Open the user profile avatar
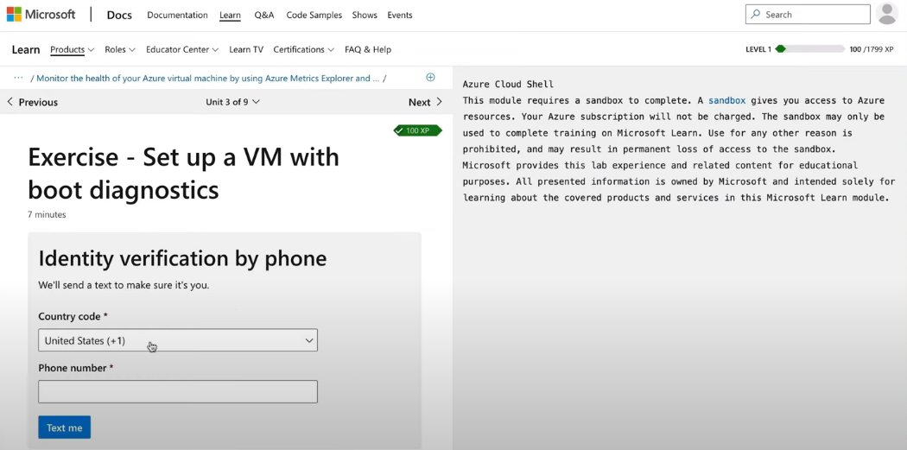The height and width of the screenshot is (450, 907). tap(886, 14)
